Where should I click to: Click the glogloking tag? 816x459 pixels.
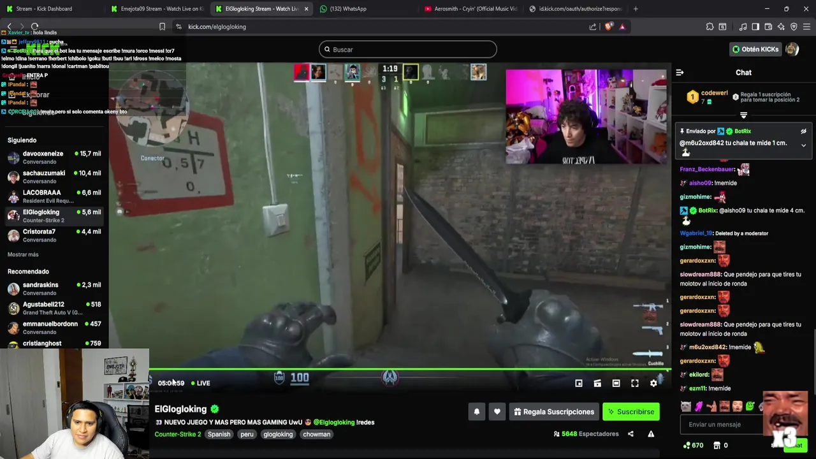[x=278, y=434]
